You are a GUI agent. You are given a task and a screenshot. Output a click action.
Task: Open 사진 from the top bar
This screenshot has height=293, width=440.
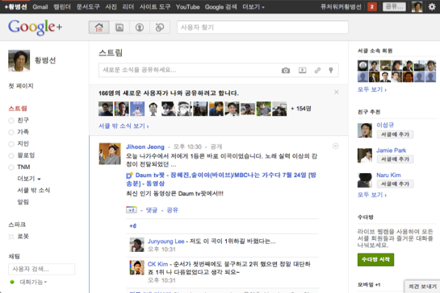(111, 6)
